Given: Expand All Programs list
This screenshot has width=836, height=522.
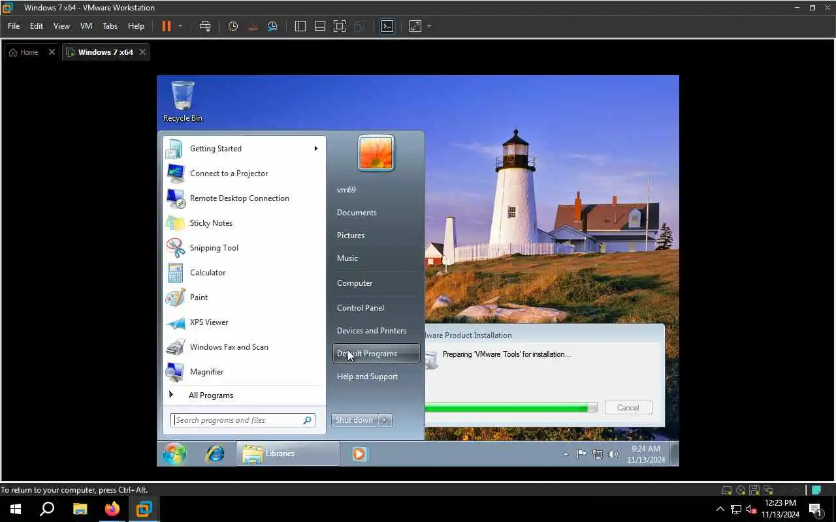Looking at the screenshot, I should tap(244, 395).
